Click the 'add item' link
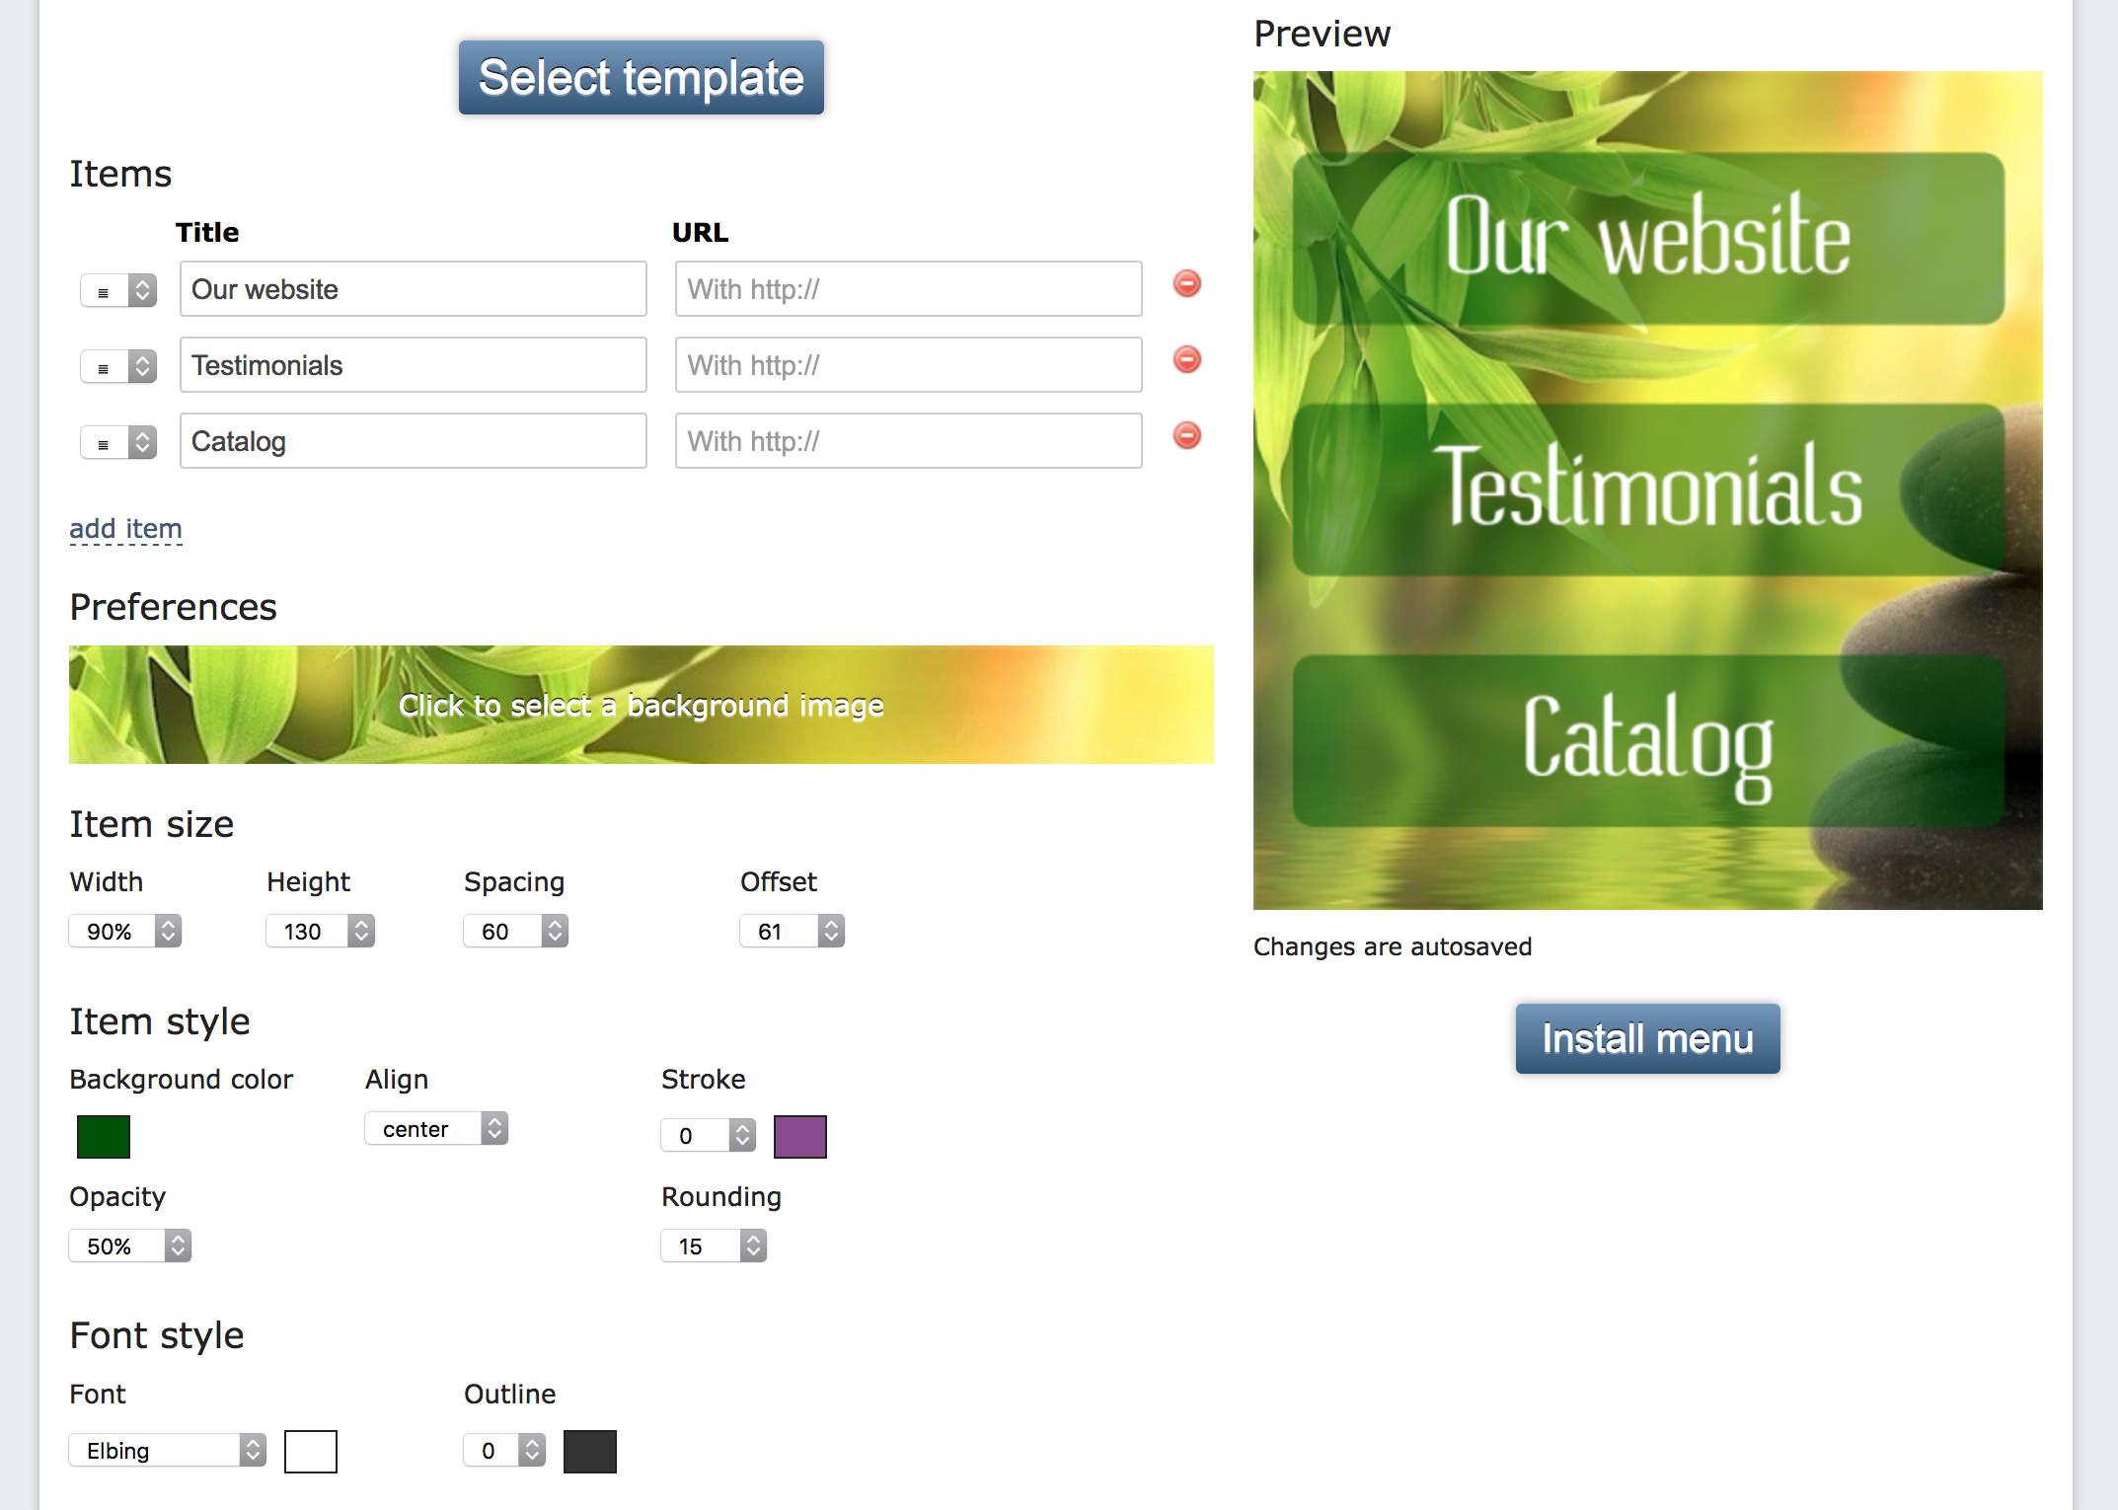The image size is (2118, 1510). (125, 529)
